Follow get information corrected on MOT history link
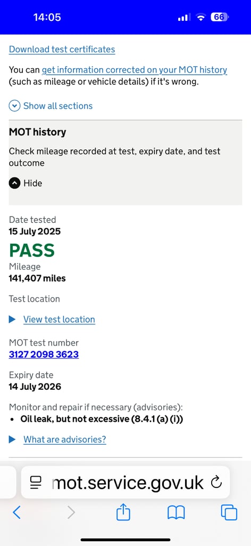The image size is (251, 546). click(135, 70)
